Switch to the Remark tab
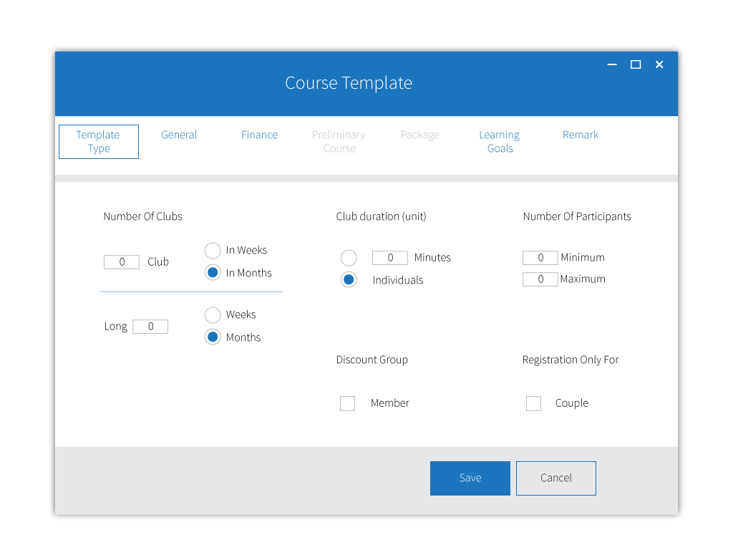Image resolution: width=733 pixels, height=550 pixels. tap(581, 135)
